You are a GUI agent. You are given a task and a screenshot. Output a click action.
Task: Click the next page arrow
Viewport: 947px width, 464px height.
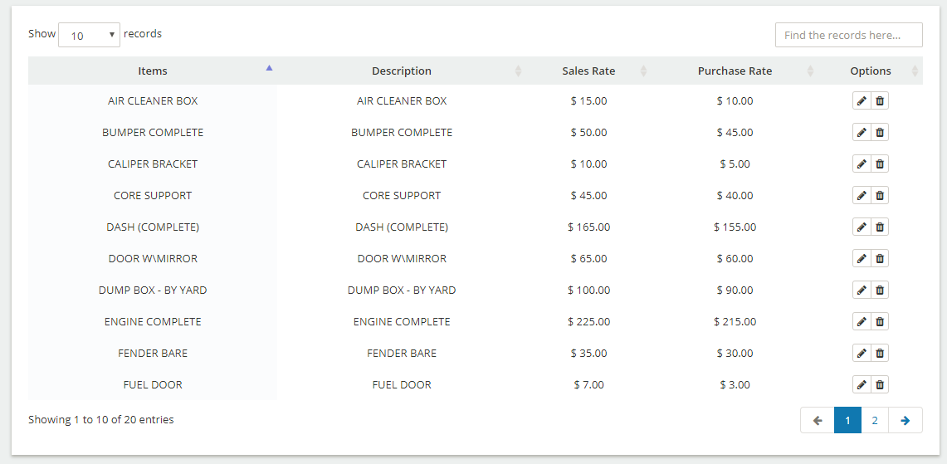pos(905,421)
